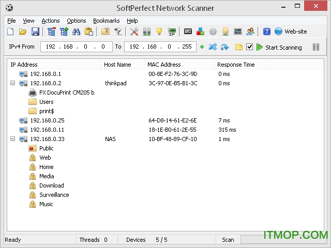Select the locked Web share
This screenshot has height=248, width=331.
click(x=40, y=157)
